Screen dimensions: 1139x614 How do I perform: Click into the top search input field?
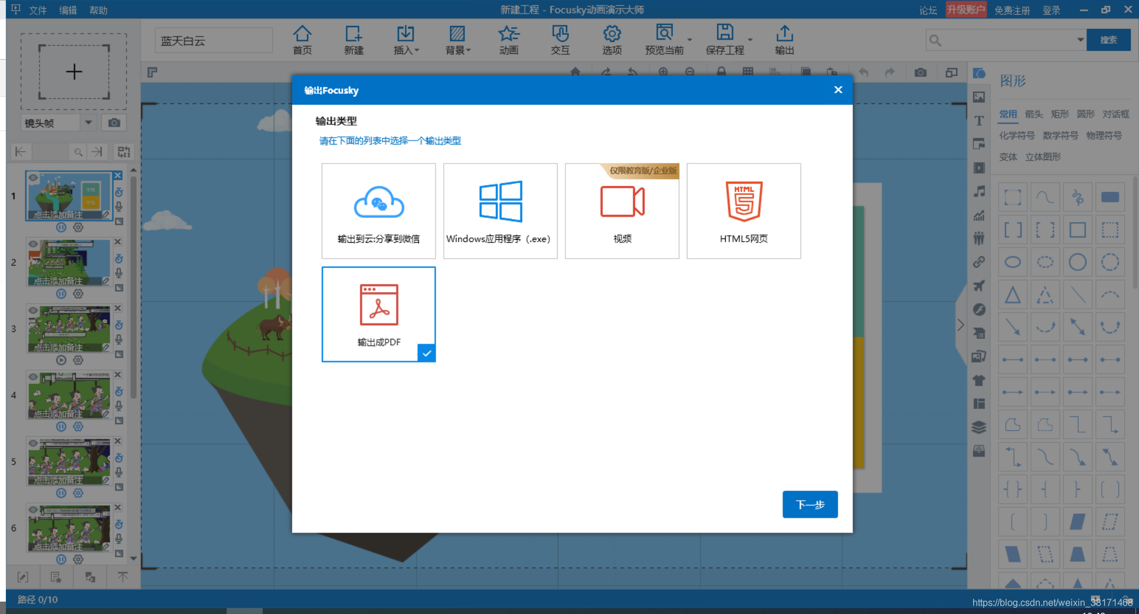[1006, 40]
